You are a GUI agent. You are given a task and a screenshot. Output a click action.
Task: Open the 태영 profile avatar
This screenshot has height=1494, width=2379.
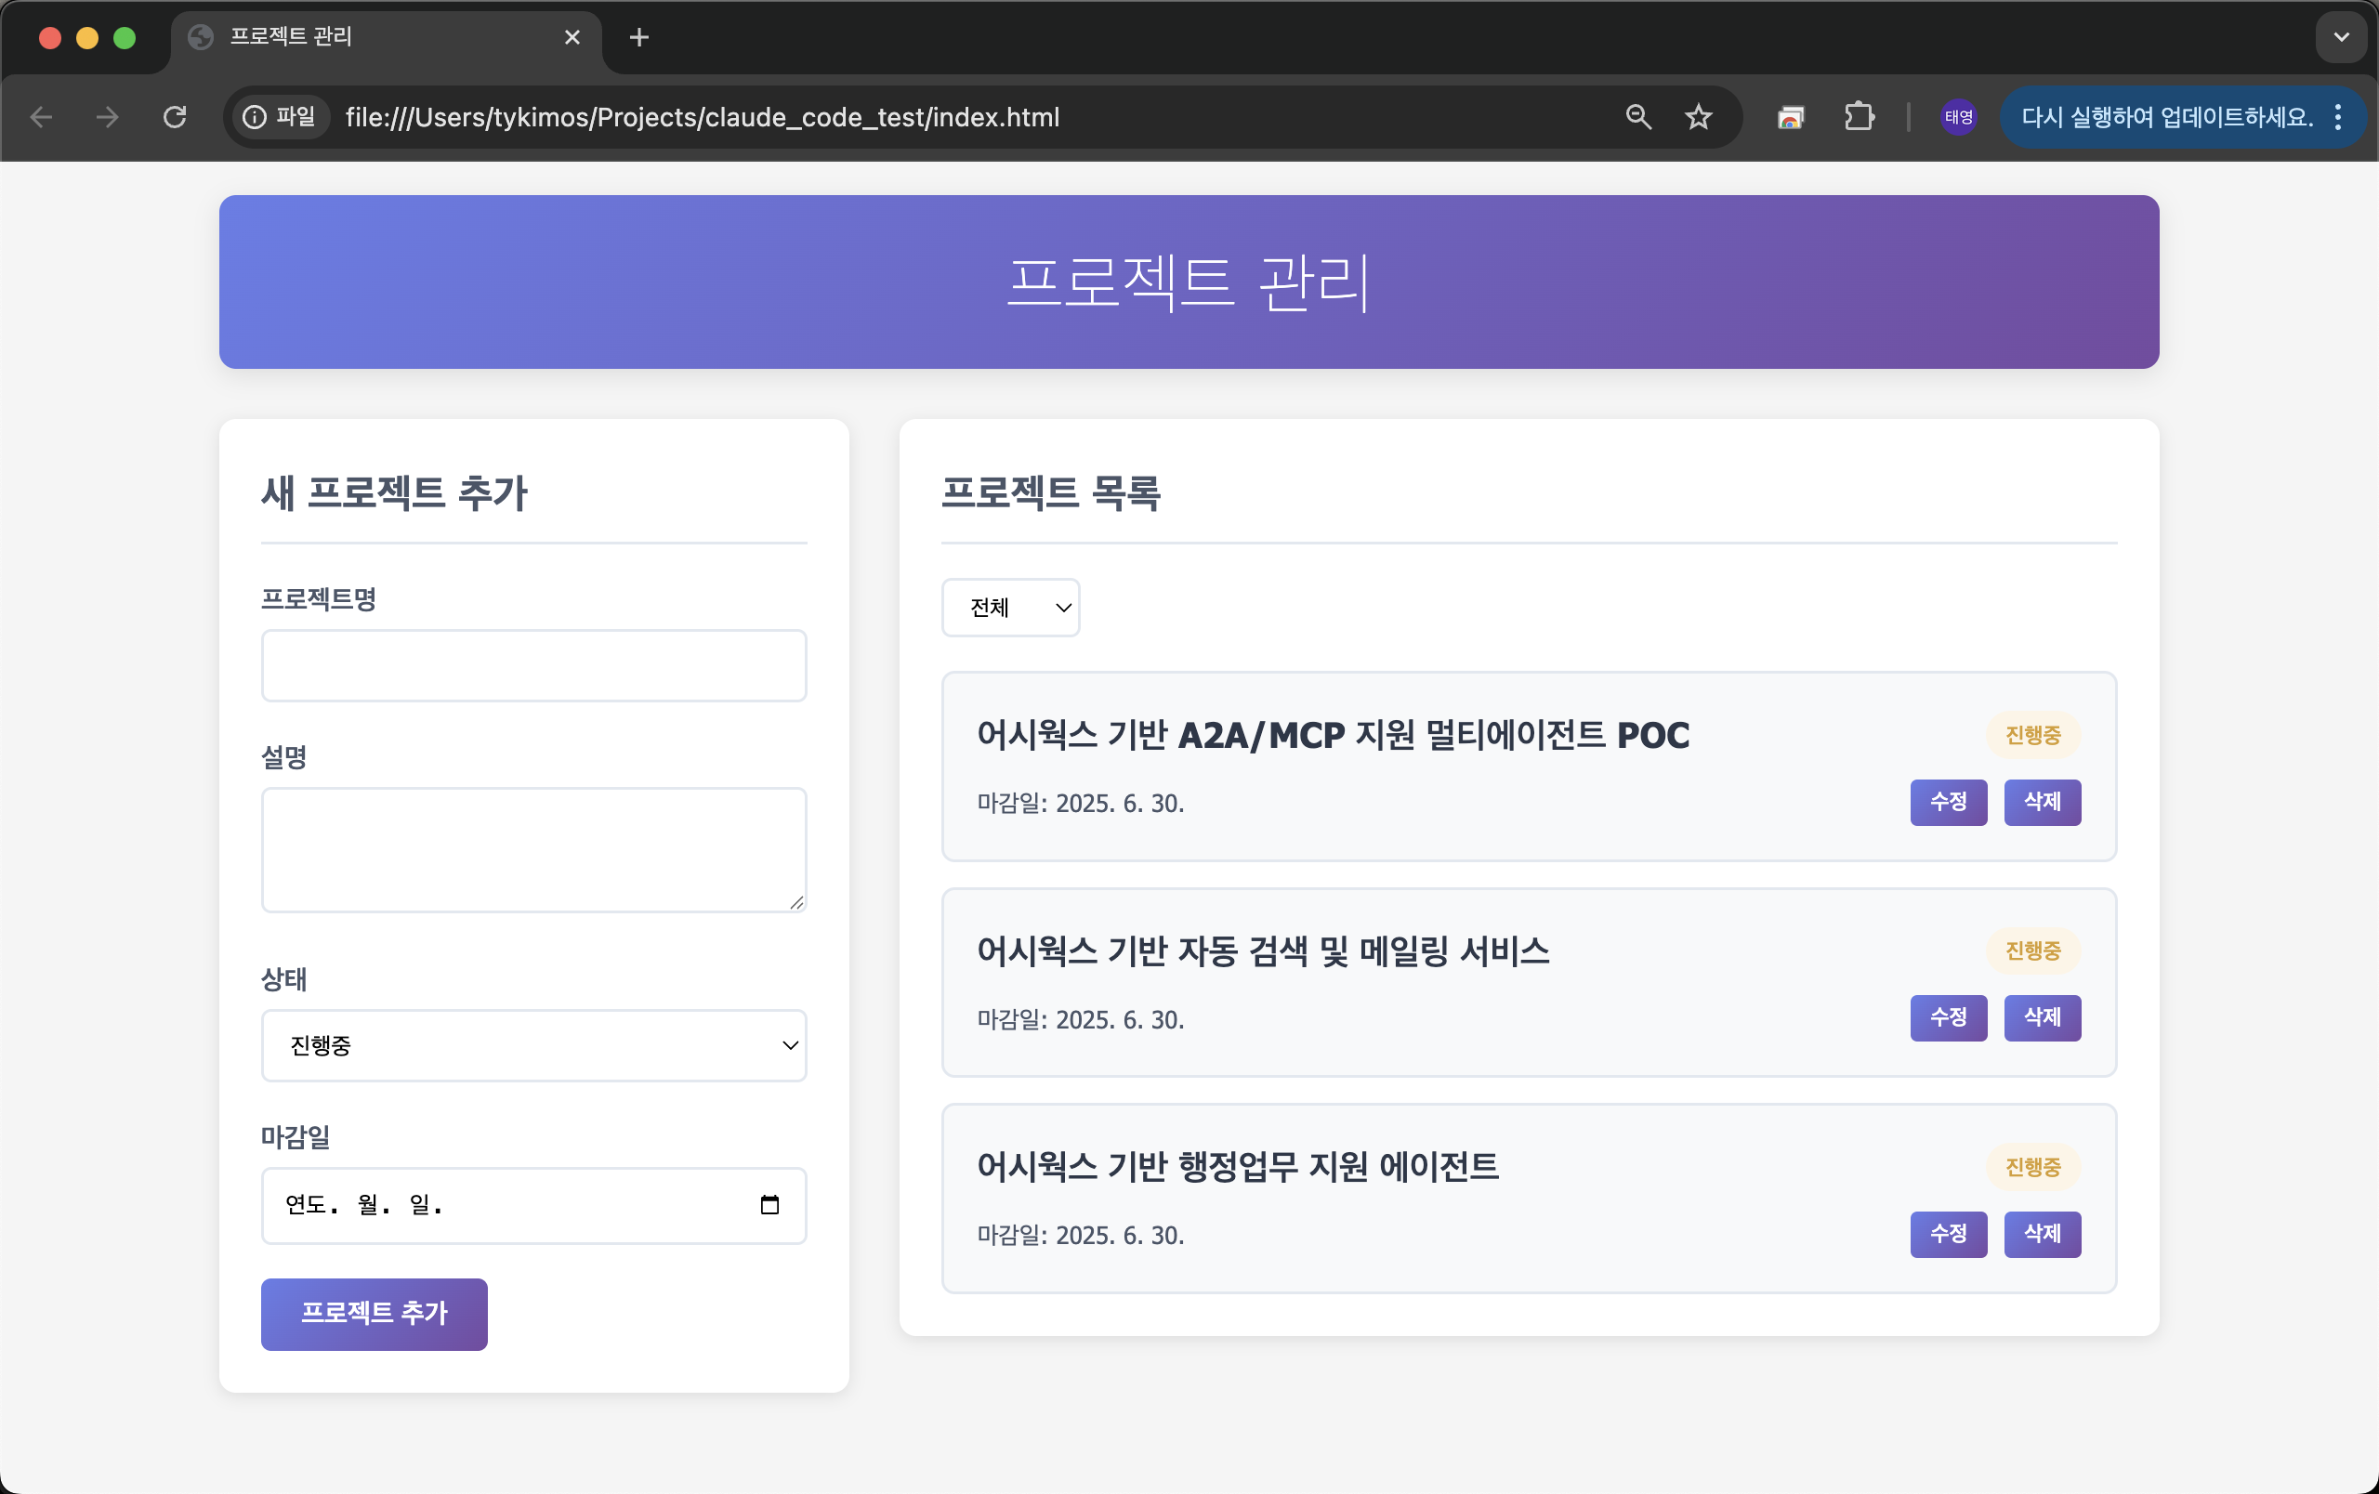tap(1958, 117)
